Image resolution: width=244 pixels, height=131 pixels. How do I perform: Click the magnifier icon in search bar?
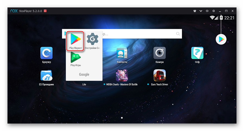(178, 34)
